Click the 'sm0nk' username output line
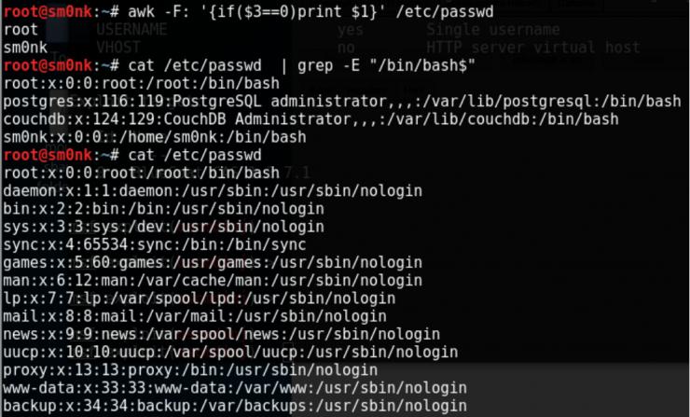The height and width of the screenshot is (417, 690). [25, 47]
